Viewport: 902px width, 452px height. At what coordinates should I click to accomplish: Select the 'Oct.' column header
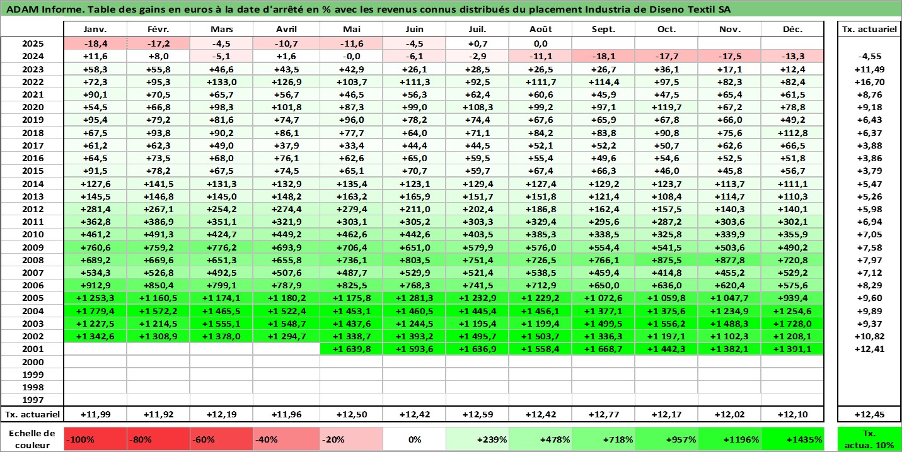point(666,29)
